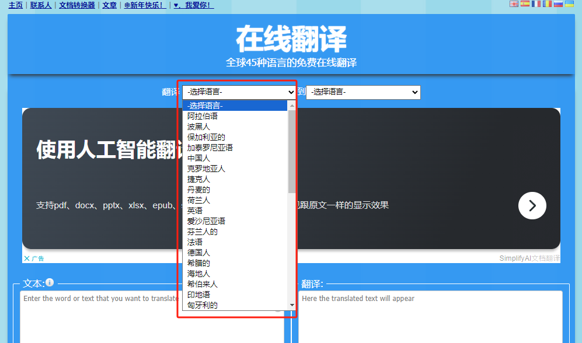Viewport: 582px width, 343px height.
Task: Select 希伯来人 in the dropdown list
Action: coord(203,284)
